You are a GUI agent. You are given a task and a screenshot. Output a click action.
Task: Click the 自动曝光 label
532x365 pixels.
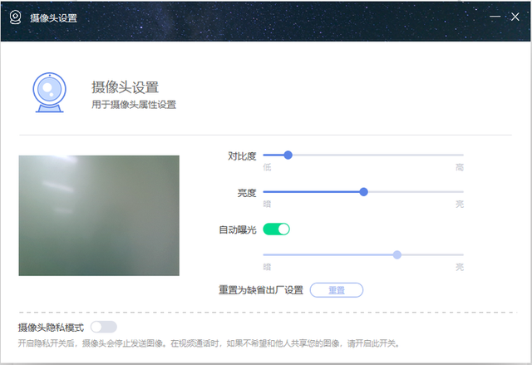(x=238, y=230)
